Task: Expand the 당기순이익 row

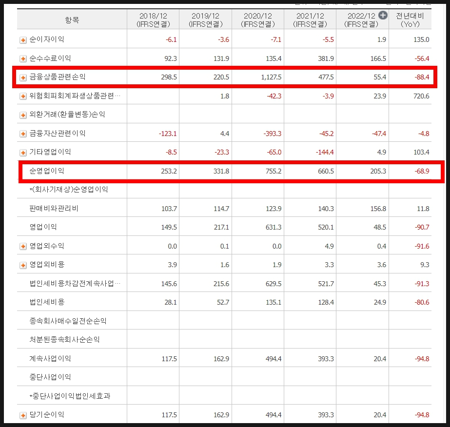Action: coord(23,415)
